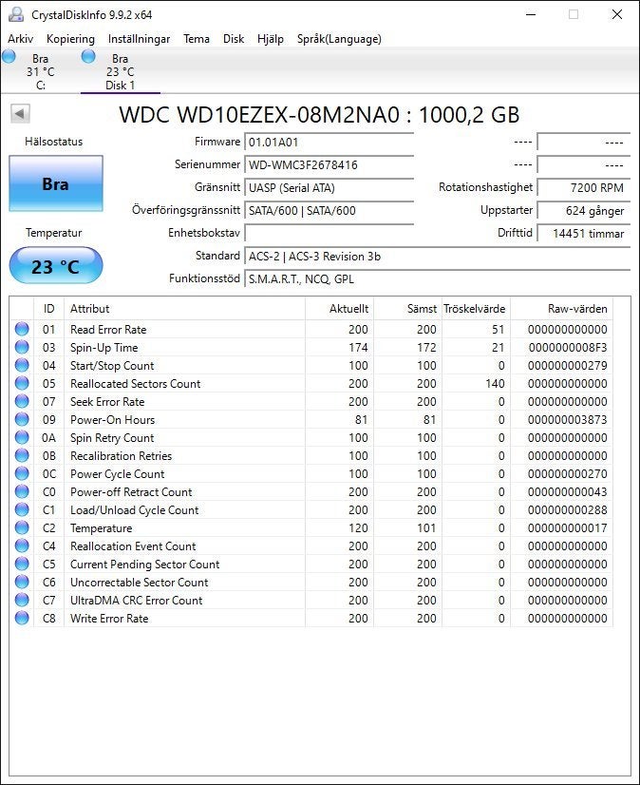The height and width of the screenshot is (785, 640).
Task: Click the CrystalDiskInfo app icon in title bar
Action: [15, 14]
